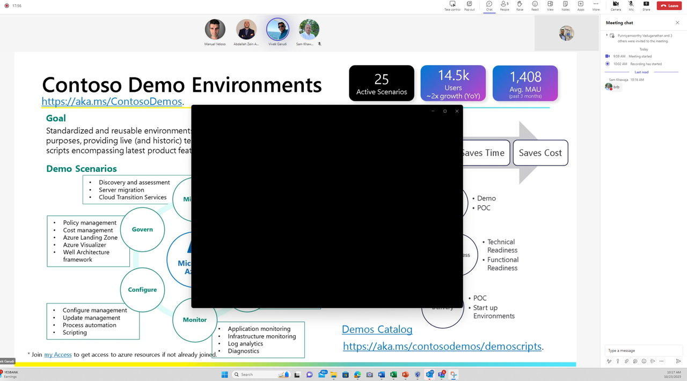Open the Share content tray
687x381 pixels.
coord(646,6)
